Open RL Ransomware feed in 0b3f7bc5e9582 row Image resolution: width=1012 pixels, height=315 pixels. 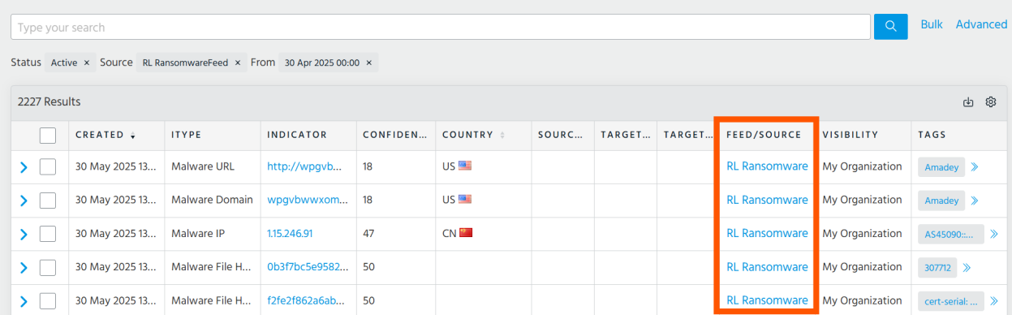[767, 267]
